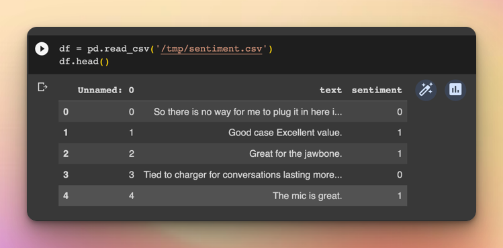
Task: Click the 'sentiment' column header
Action: tap(377, 90)
